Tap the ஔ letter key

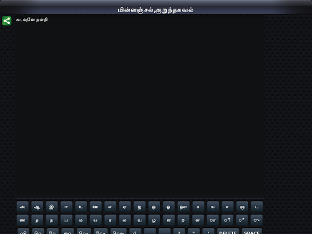coord(183,207)
